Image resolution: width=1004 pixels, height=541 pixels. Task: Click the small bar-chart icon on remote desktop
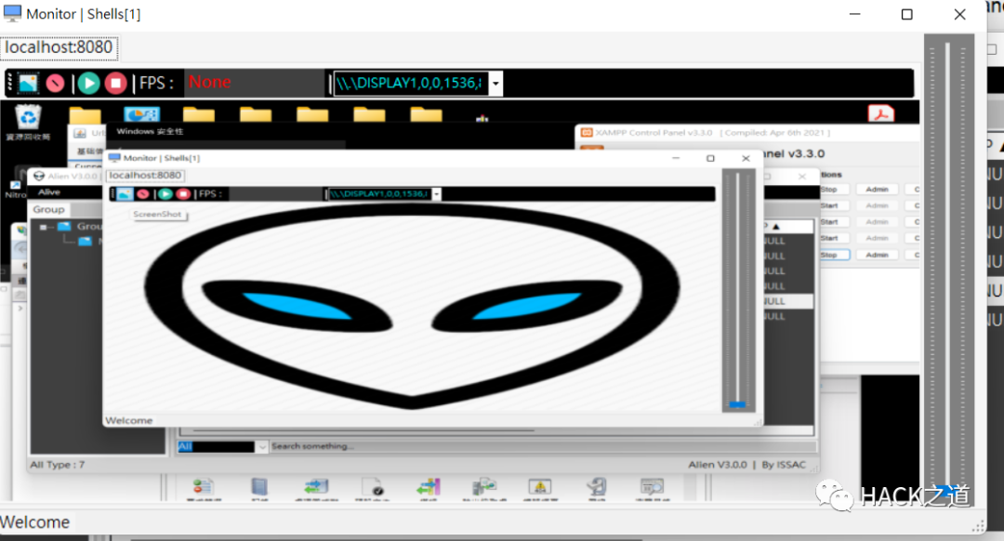point(482,118)
